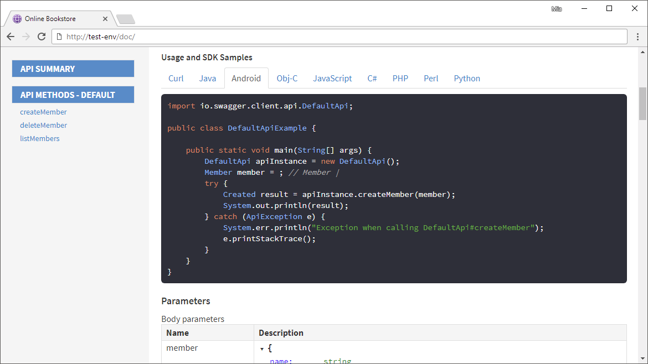This screenshot has height=364, width=648.
Task: Click the scrollbar up arrow
Action: point(642,52)
